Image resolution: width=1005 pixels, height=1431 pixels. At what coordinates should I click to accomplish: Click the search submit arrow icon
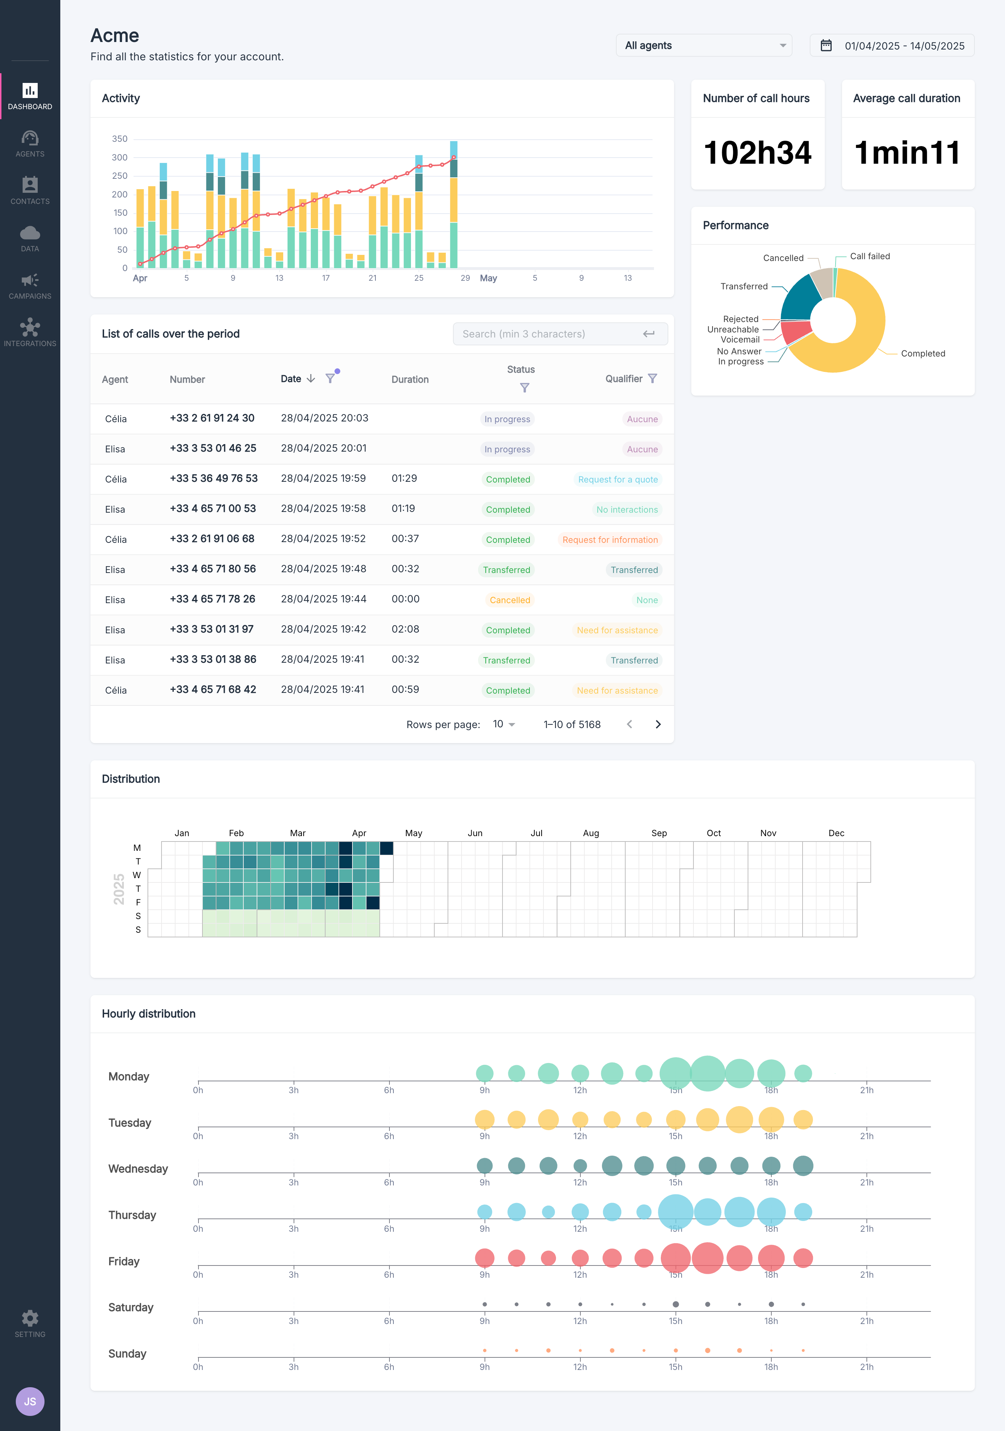pos(648,334)
